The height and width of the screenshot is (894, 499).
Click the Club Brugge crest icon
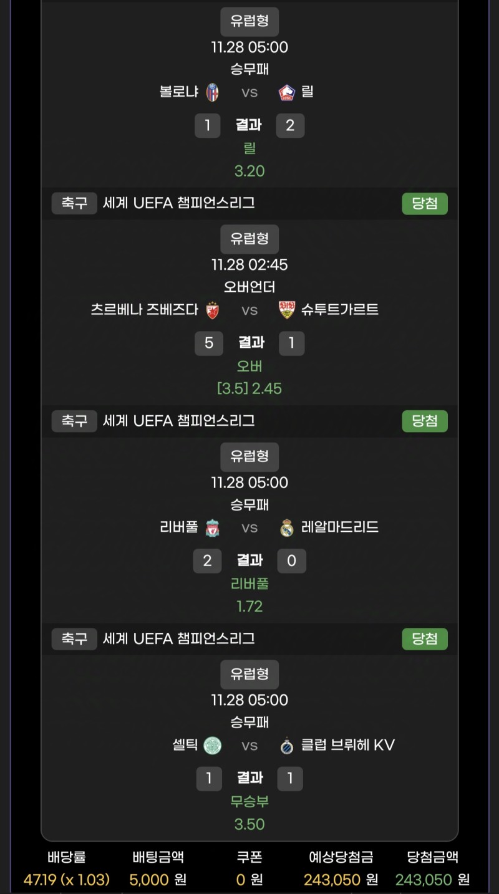click(286, 745)
